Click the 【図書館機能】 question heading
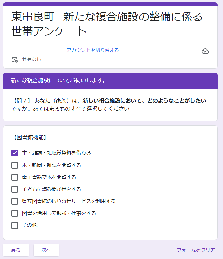223x259 pixels. tap(30, 137)
